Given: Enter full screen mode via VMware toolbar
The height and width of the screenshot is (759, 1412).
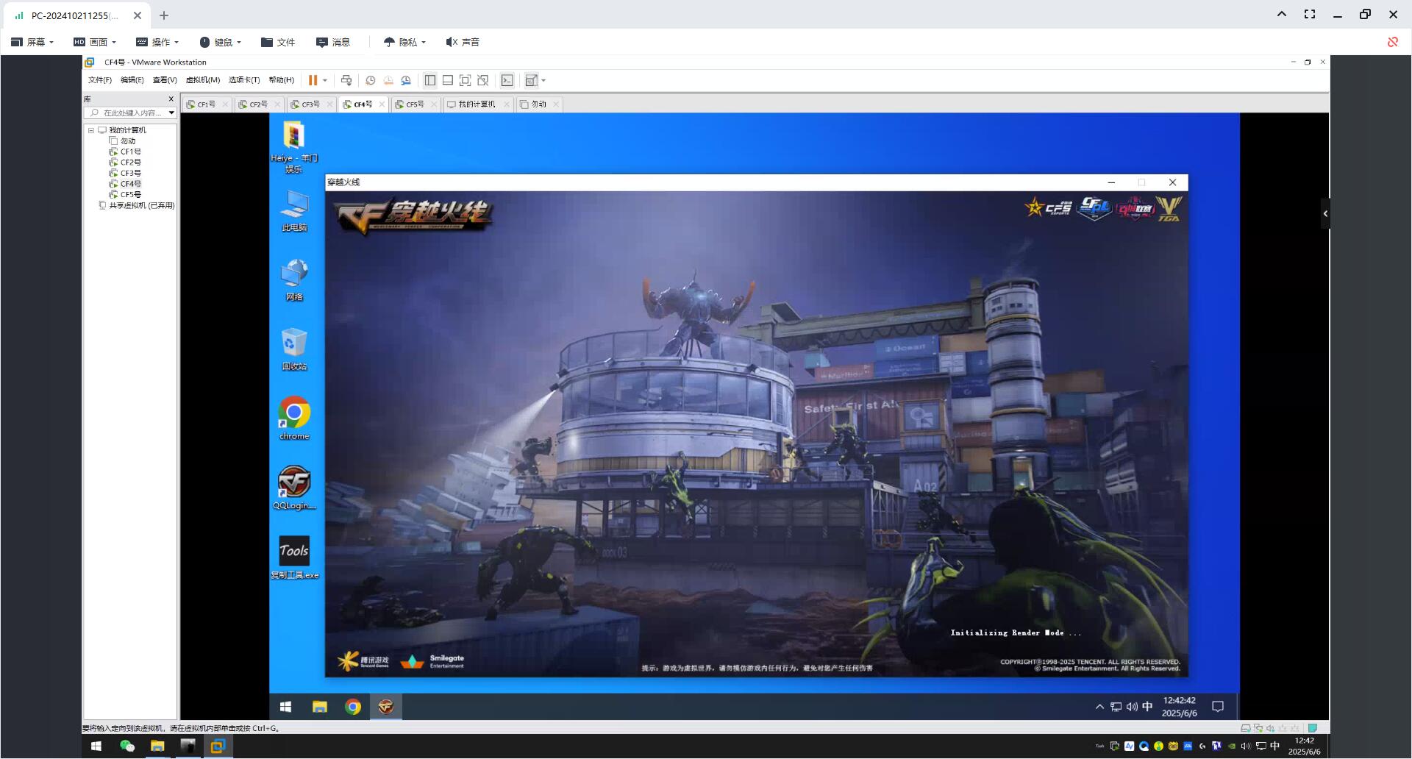Looking at the screenshot, I should point(465,80).
